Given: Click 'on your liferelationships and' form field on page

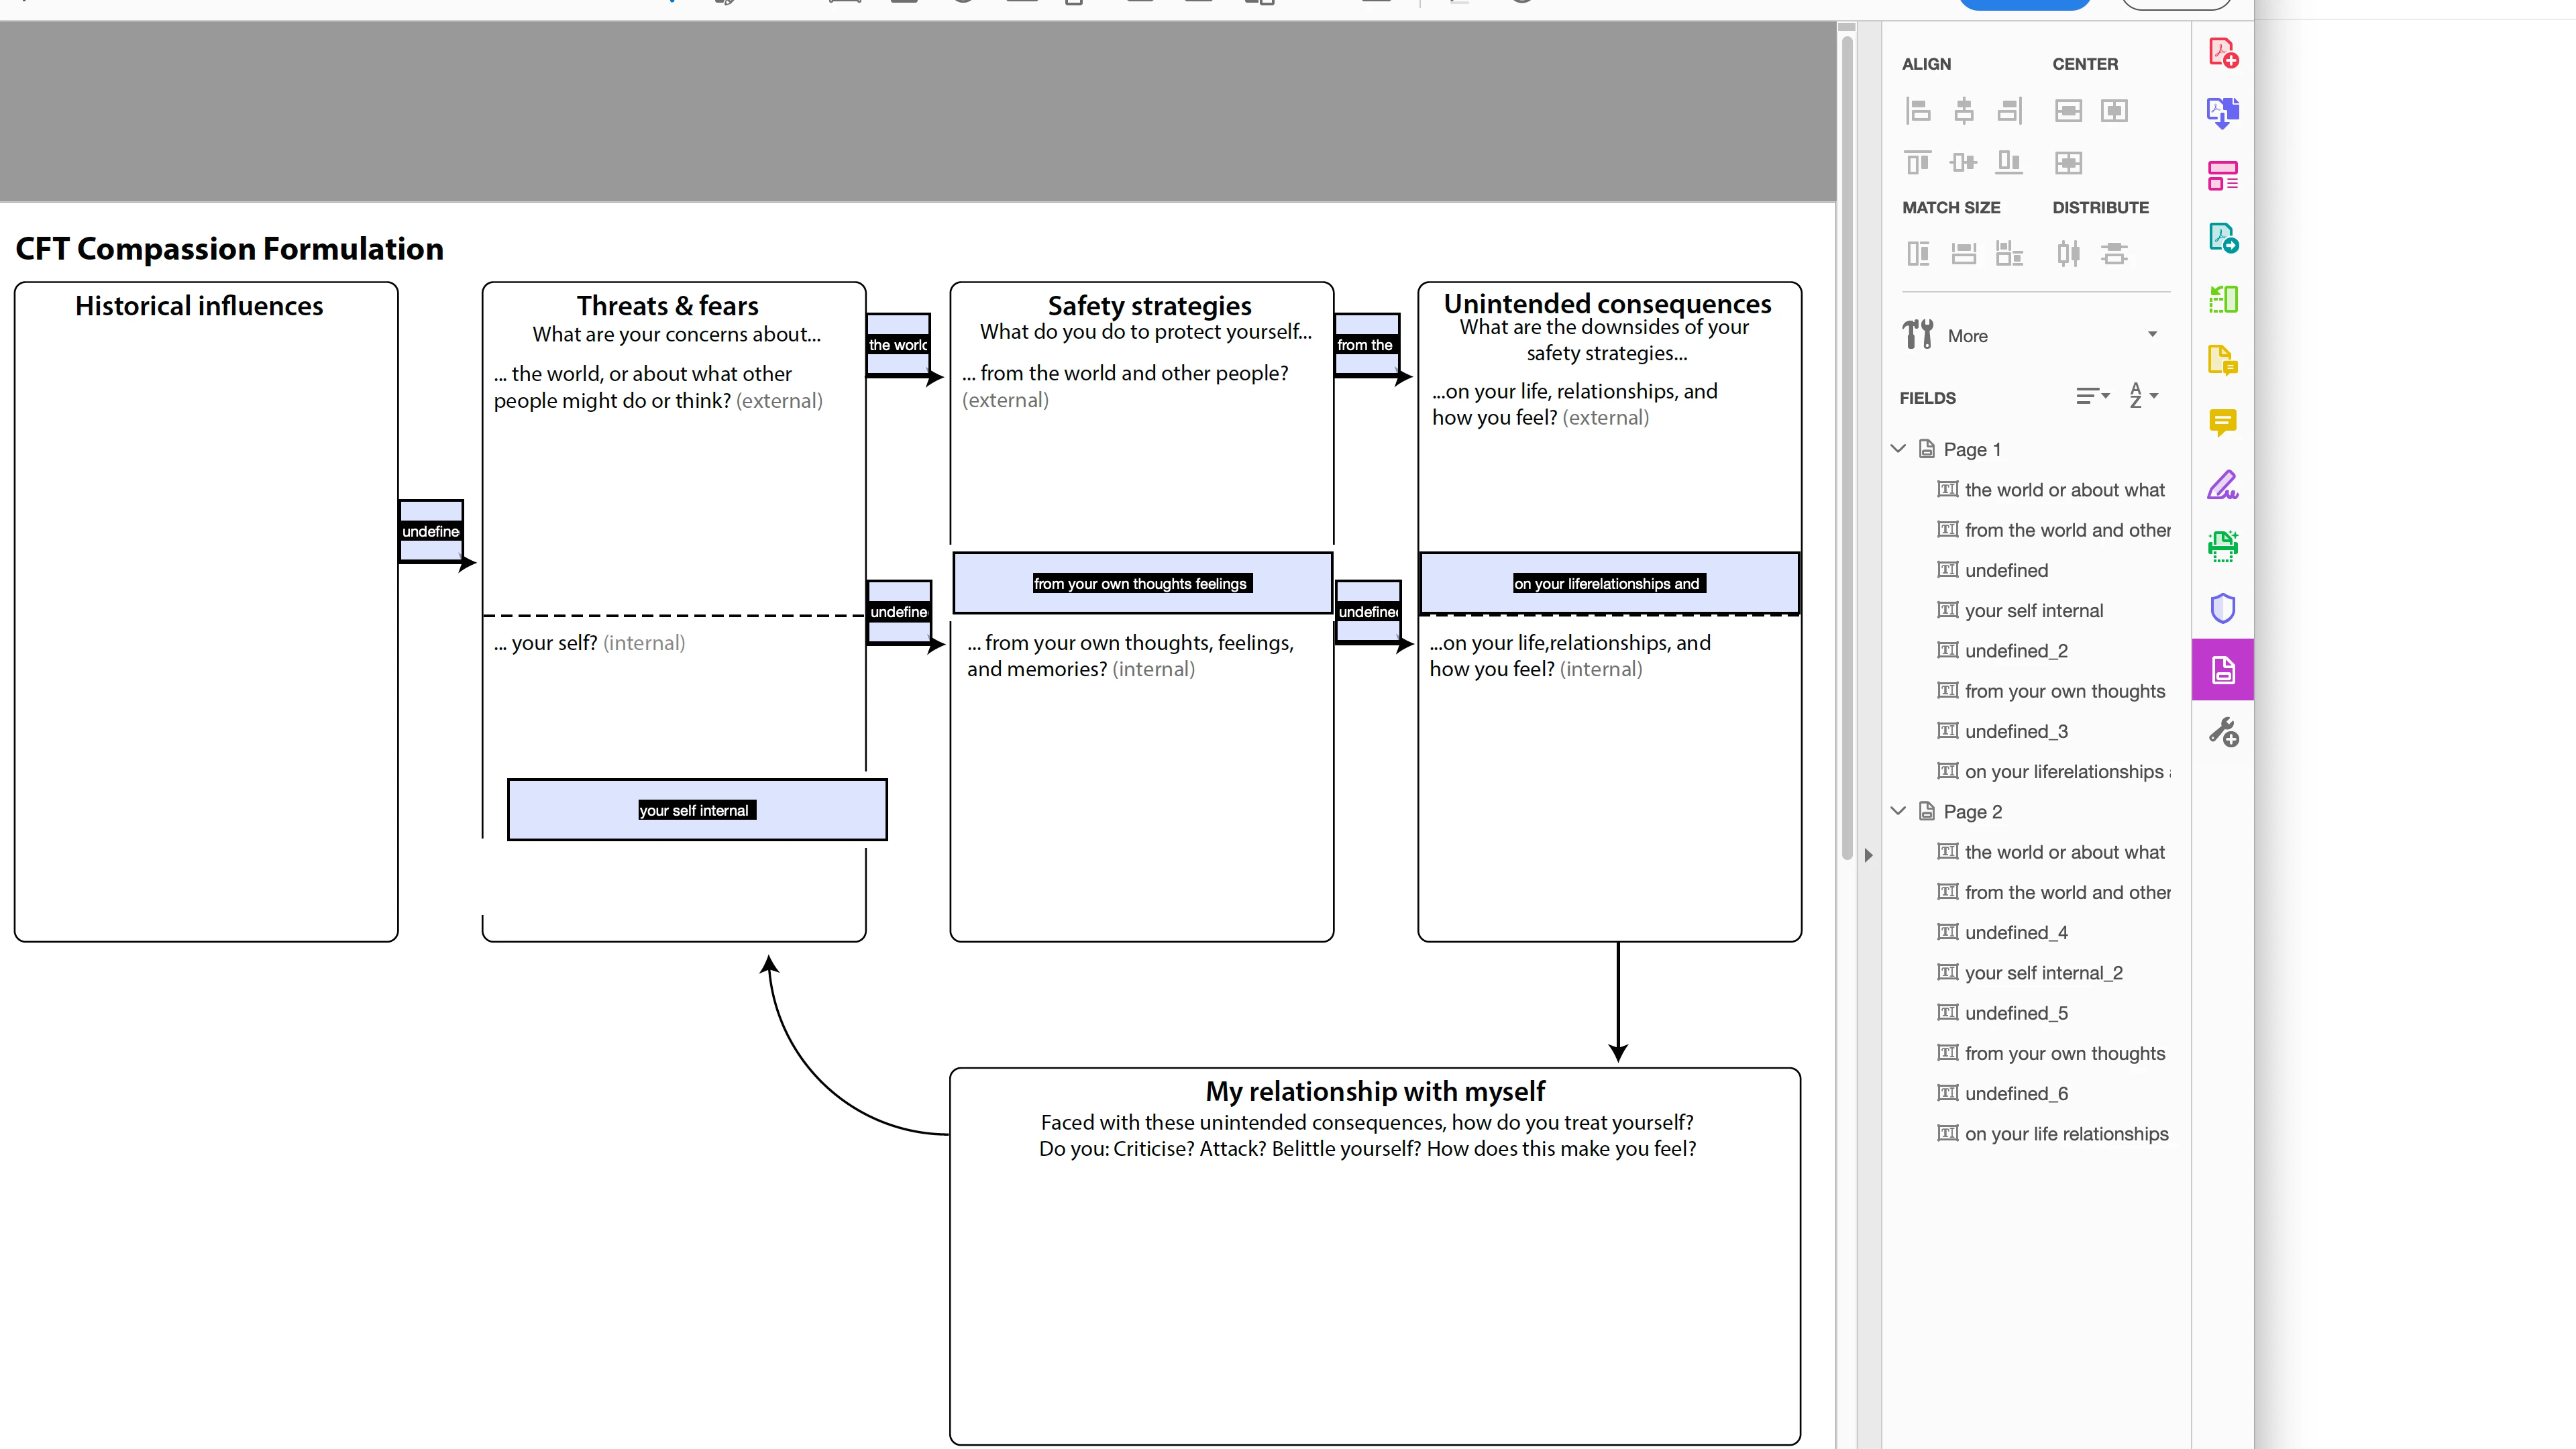Looking at the screenshot, I should click(1609, 583).
